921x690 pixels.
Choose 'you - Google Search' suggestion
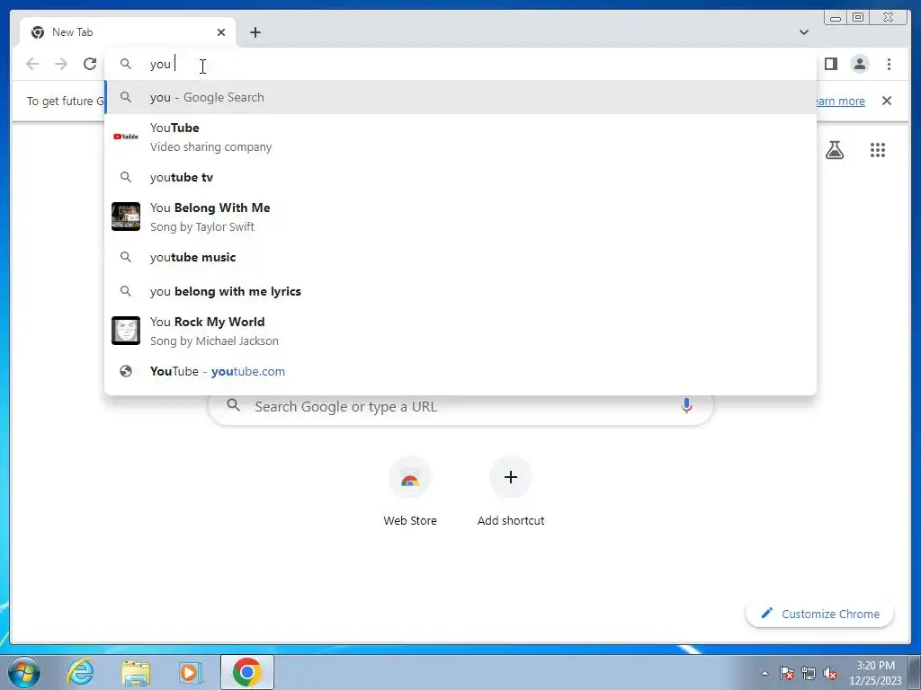[x=460, y=97]
